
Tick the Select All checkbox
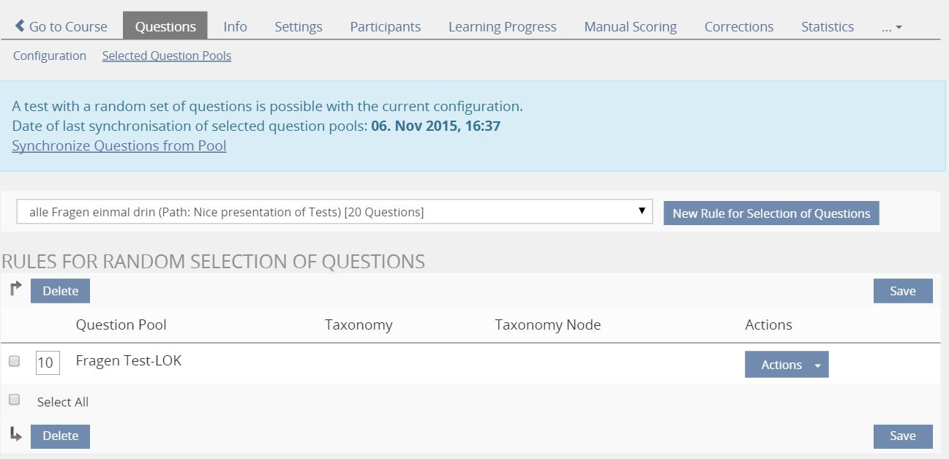(14, 400)
